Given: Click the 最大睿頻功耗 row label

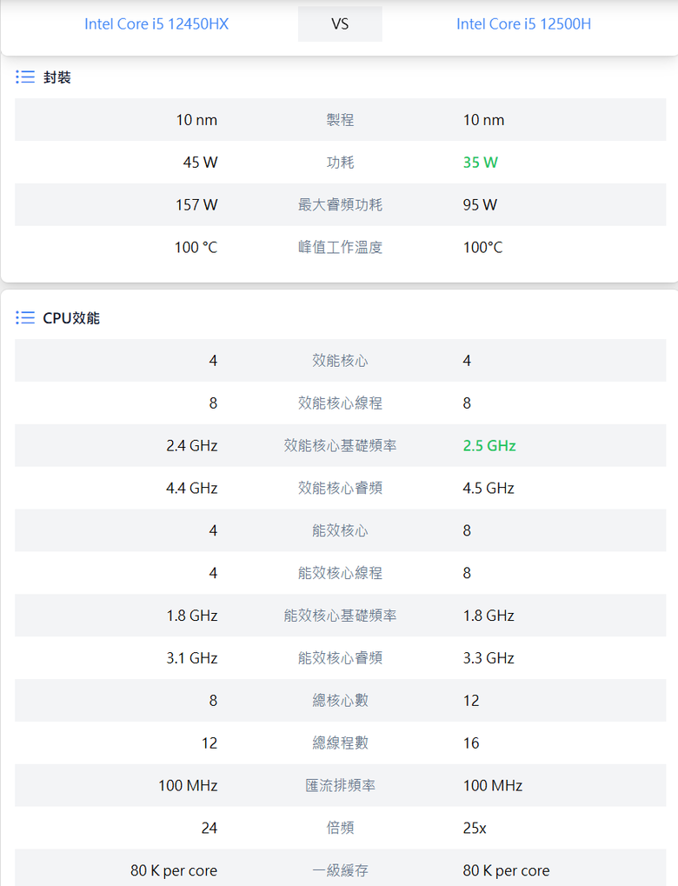Looking at the screenshot, I should click(340, 204).
